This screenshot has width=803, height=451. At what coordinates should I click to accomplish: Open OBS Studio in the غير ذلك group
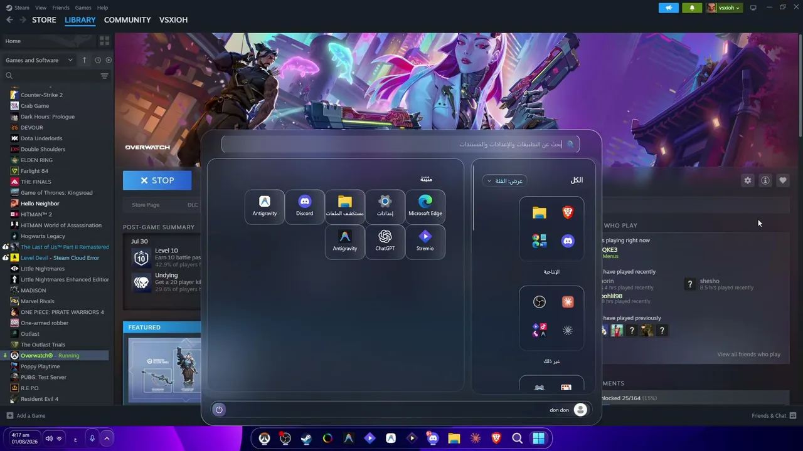click(x=540, y=302)
